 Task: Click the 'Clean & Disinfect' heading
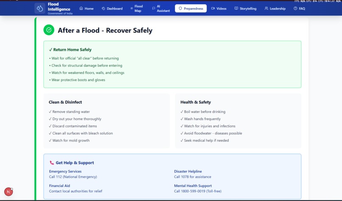coord(65,102)
